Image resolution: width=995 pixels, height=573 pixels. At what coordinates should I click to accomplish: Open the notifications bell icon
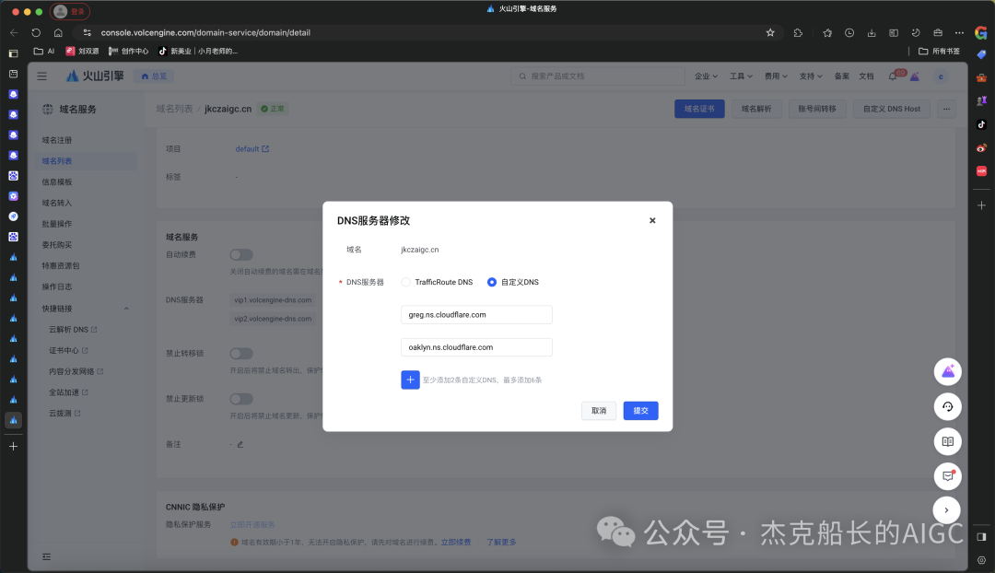coord(893,76)
